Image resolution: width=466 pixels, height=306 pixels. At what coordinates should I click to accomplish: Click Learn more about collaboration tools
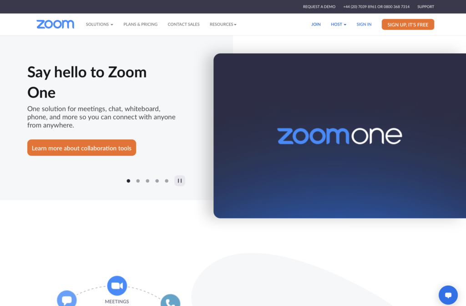click(x=82, y=148)
